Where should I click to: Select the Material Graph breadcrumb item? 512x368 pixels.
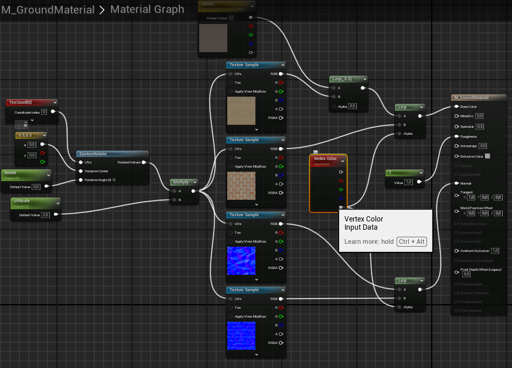(147, 9)
